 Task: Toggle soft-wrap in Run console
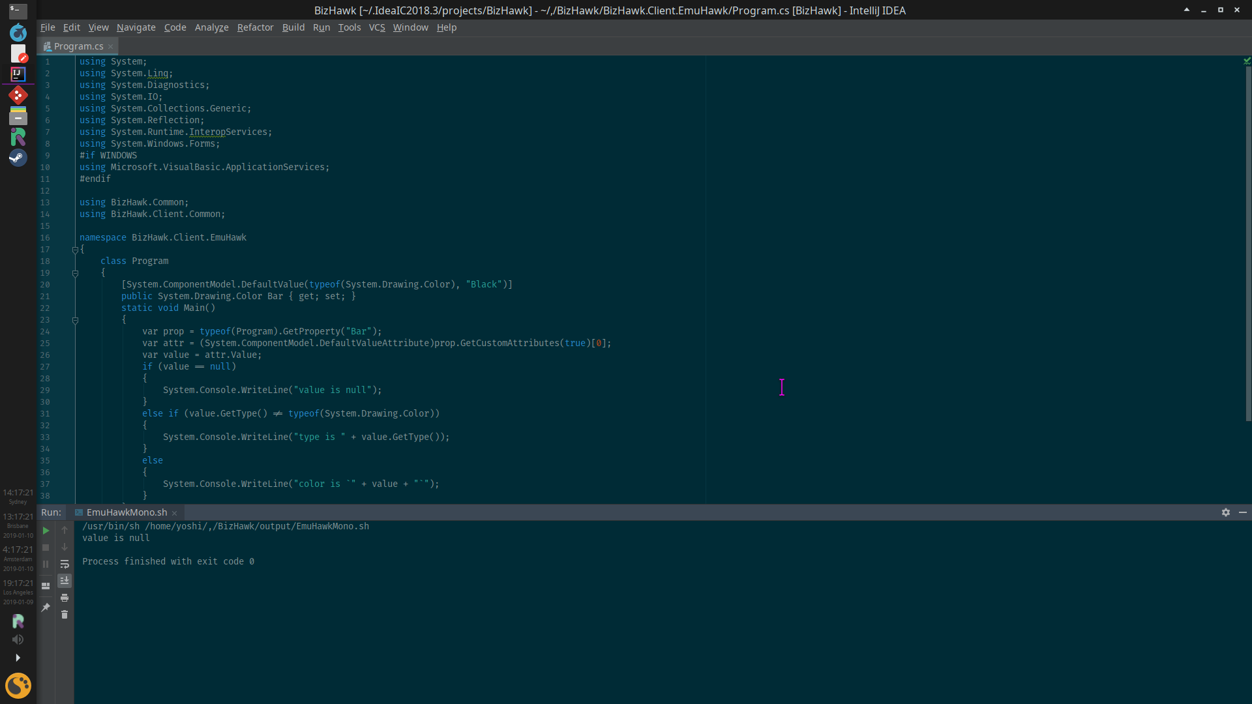(x=65, y=565)
